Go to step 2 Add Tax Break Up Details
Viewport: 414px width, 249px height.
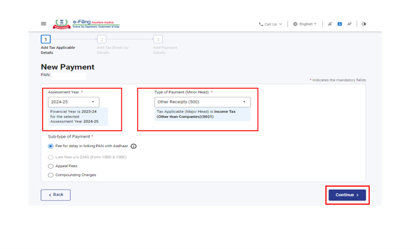pyautogui.click(x=102, y=39)
